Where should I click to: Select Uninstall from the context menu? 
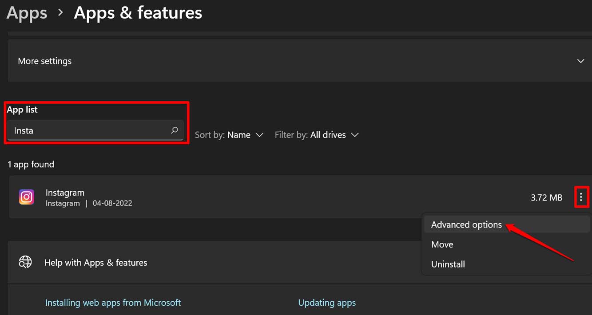pyautogui.click(x=448, y=264)
